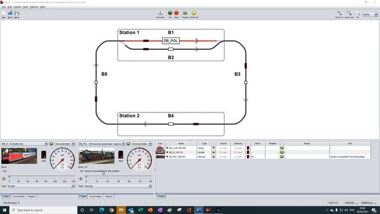Click the block B4 marker on the track

point(171,124)
